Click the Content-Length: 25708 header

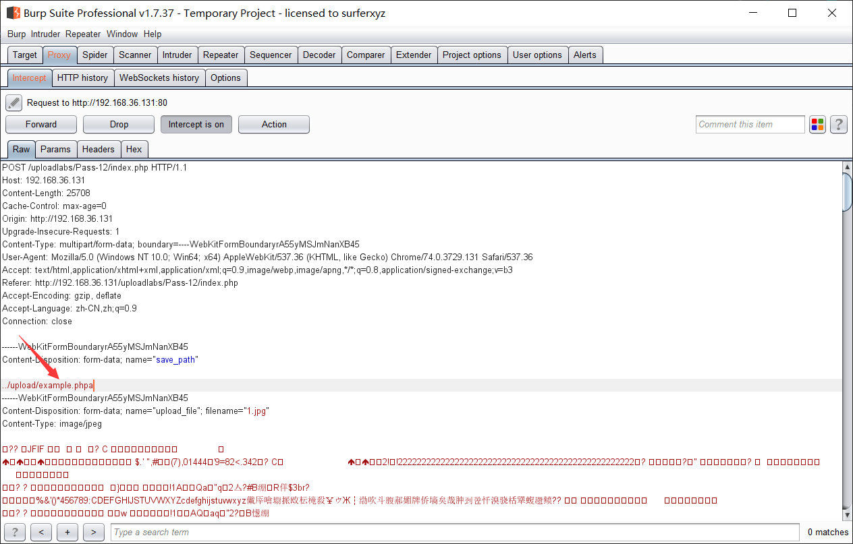tap(46, 193)
